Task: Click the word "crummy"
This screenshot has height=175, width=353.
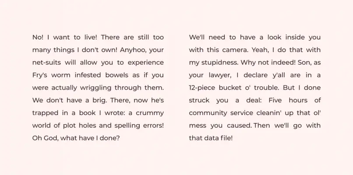Action: click(150, 113)
